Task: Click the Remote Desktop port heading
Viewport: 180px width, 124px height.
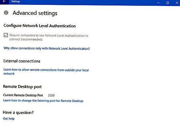Action: click(22, 87)
